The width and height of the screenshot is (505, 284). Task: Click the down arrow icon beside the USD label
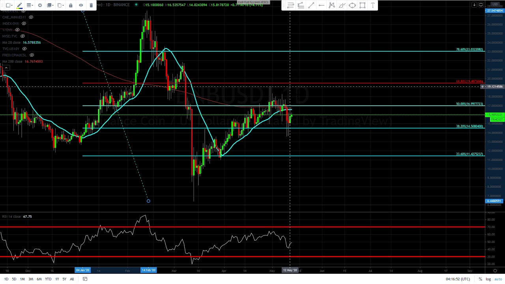[474, 5]
